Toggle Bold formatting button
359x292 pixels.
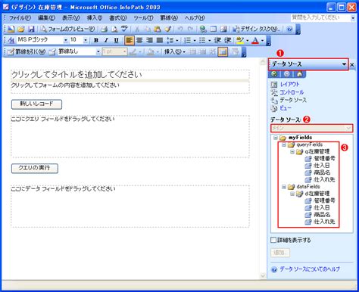(96, 40)
